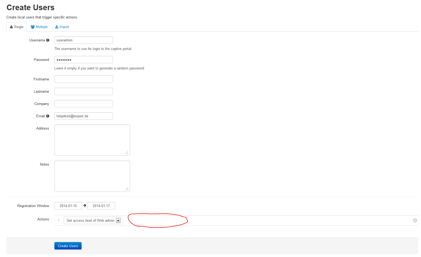Click into the Password field

pos(83,60)
